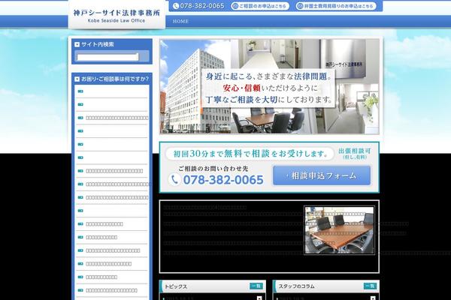This screenshot has width=451, height=300.
Task: Open the conference room table thumbnail
Action: [340, 230]
